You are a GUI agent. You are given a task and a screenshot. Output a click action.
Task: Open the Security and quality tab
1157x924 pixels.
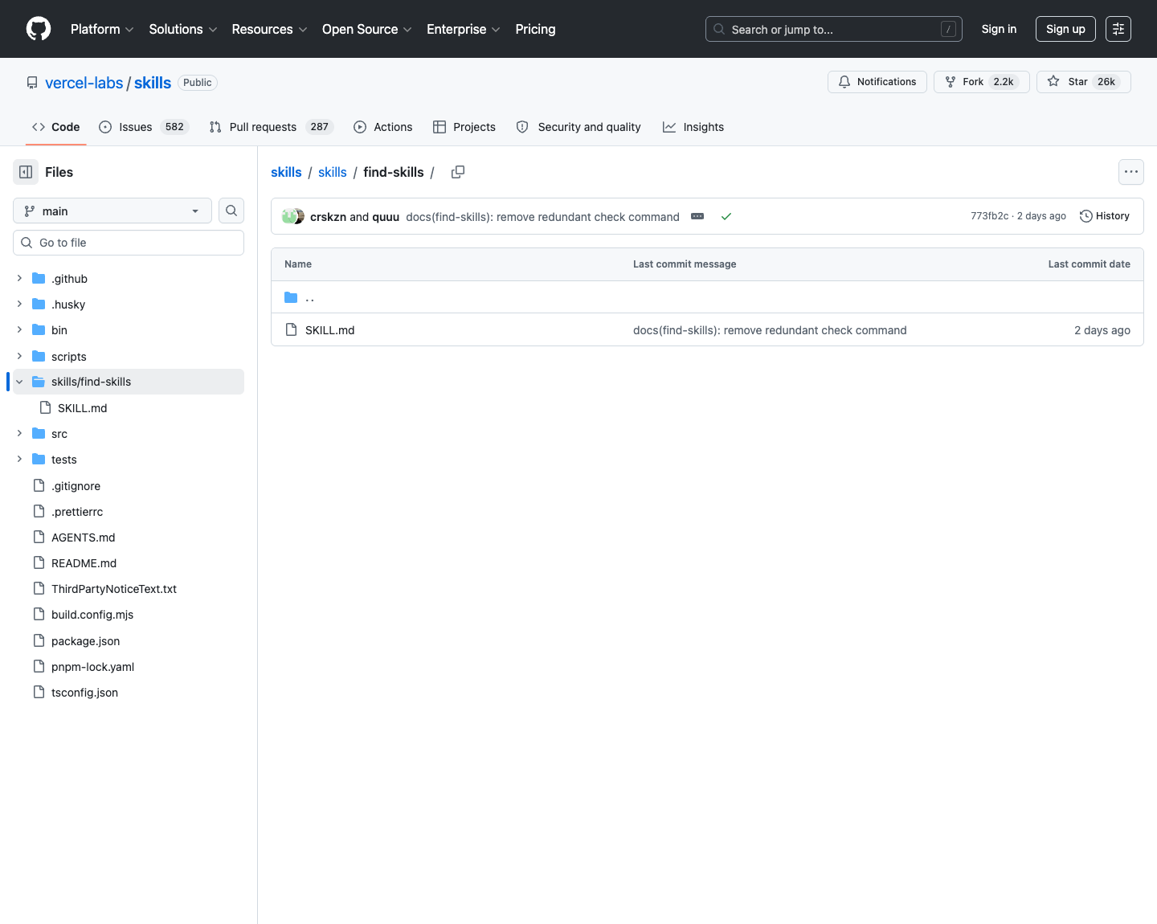[578, 127]
